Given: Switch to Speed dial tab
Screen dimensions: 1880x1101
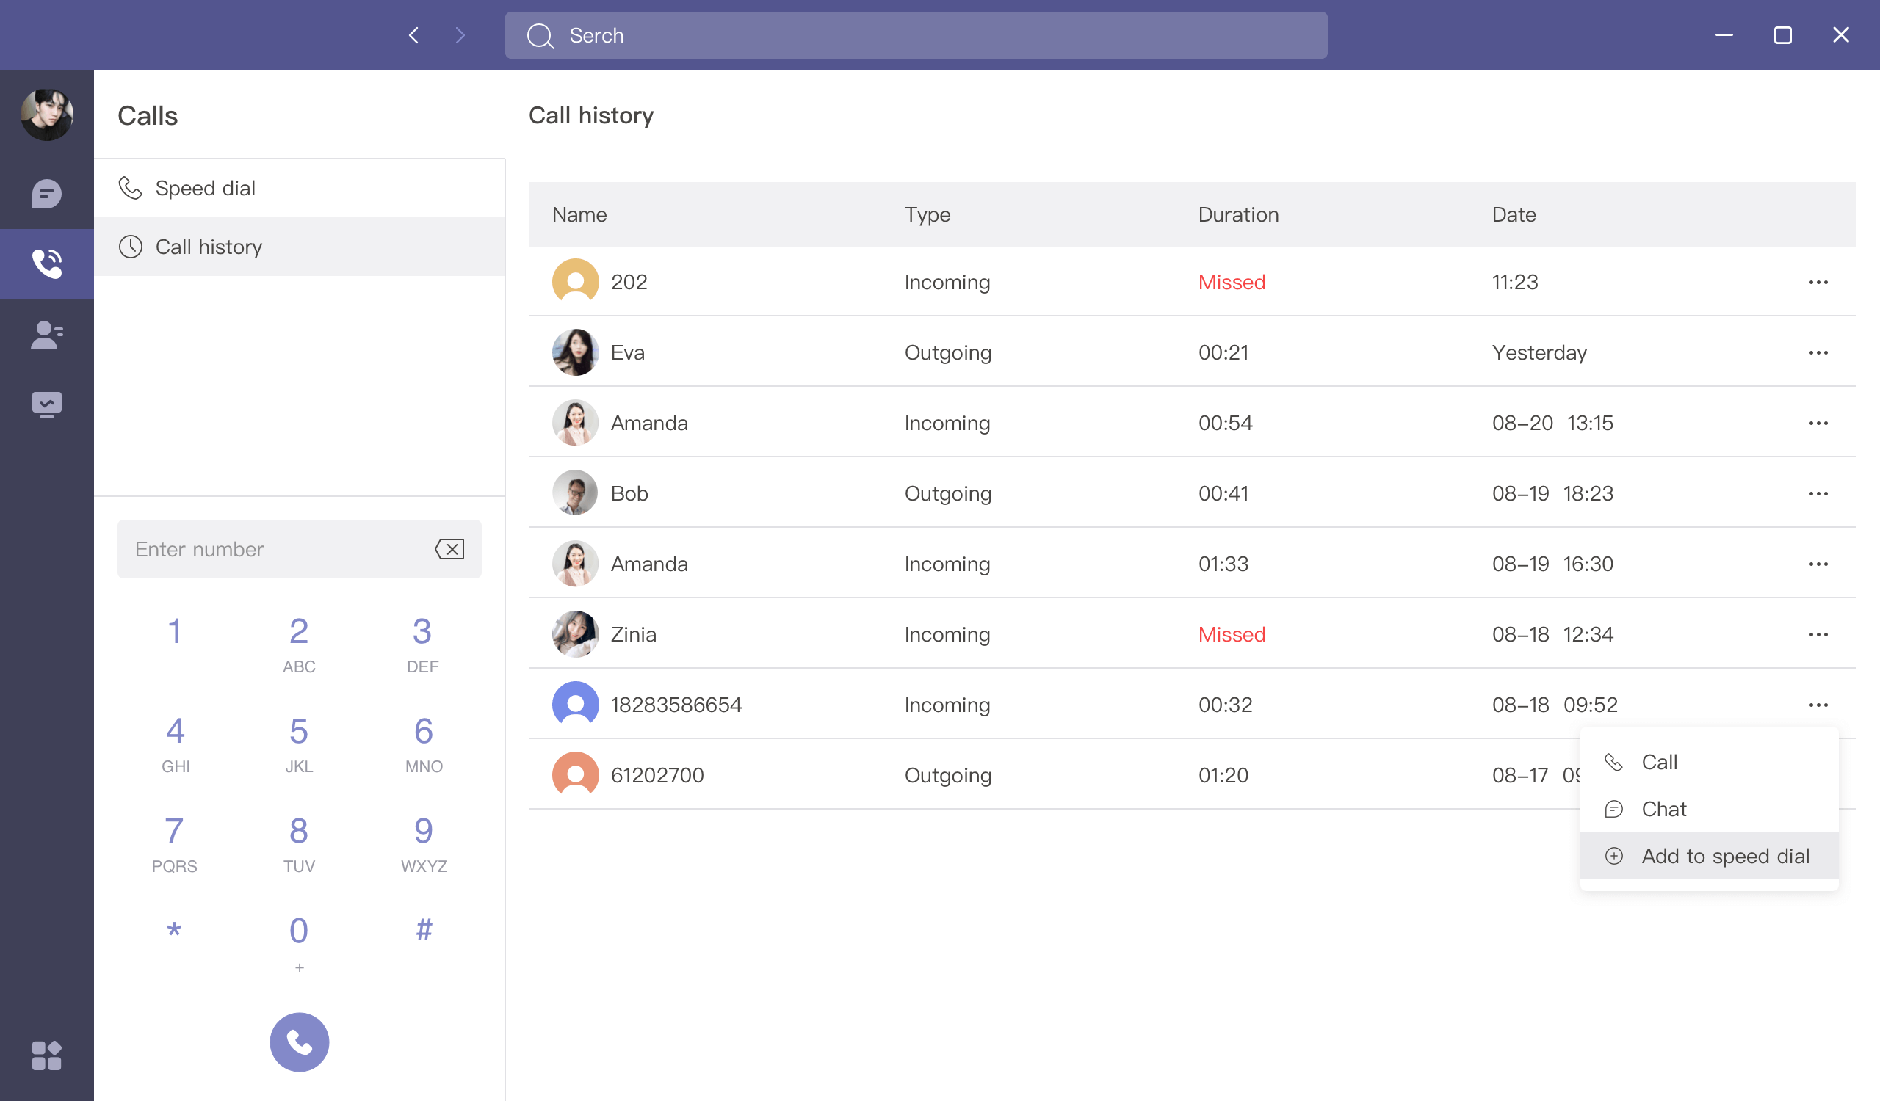Looking at the screenshot, I should tap(205, 188).
